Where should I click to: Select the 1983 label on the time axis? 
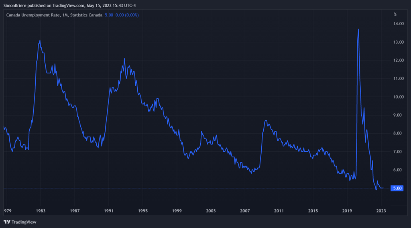pyautogui.click(x=40, y=211)
